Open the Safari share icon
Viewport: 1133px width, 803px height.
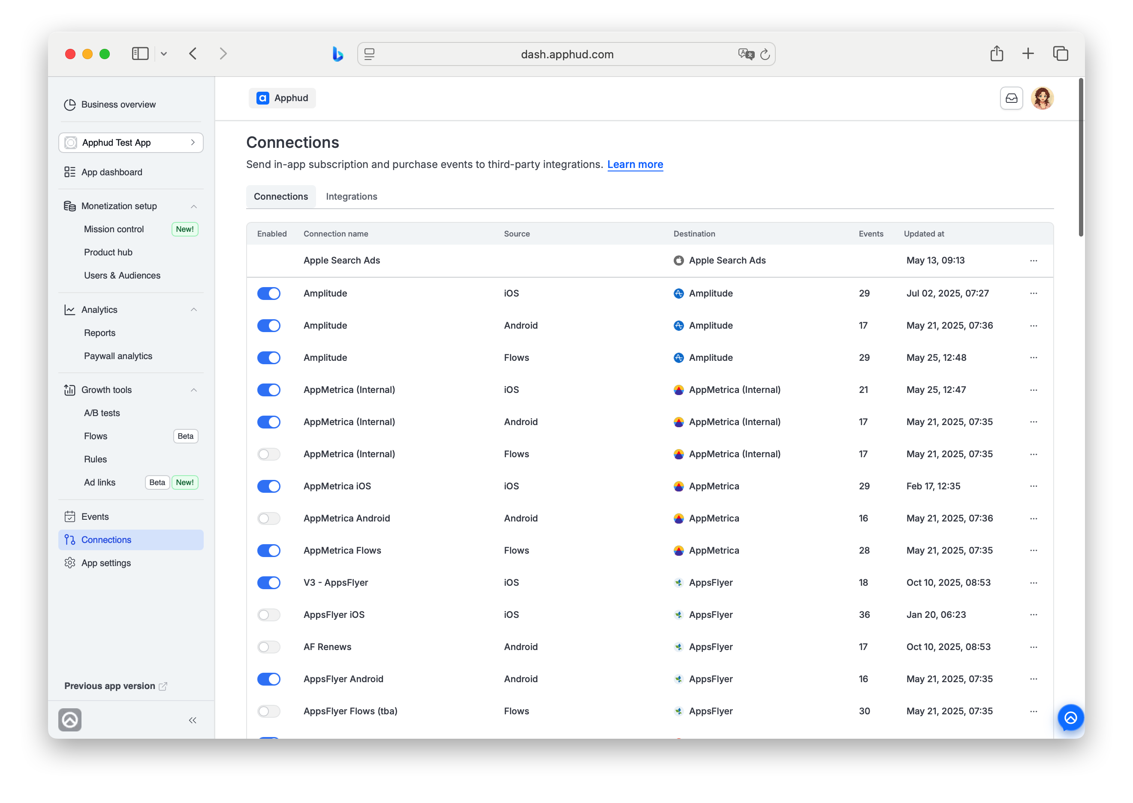[997, 54]
